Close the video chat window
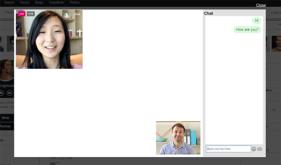 pyautogui.click(x=261, y=5)
